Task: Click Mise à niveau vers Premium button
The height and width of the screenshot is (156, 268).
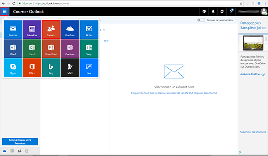Action: (x=20, y=141)
